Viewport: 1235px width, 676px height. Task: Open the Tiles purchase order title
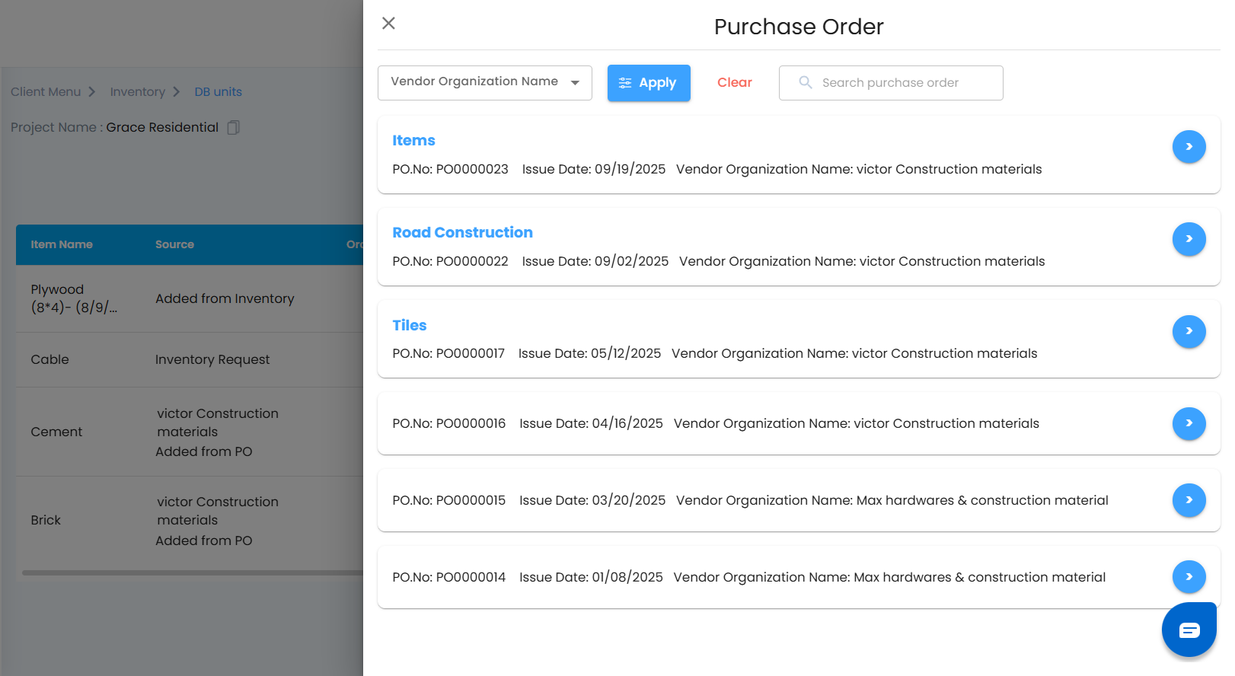tap(409, 326)
